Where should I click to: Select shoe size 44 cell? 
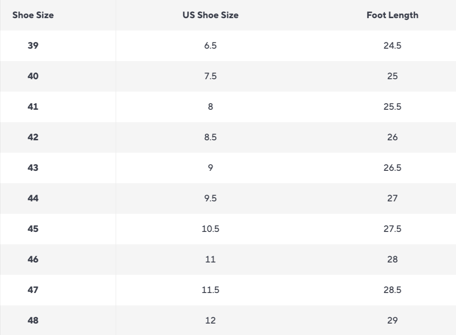pos(33,199)
